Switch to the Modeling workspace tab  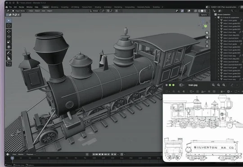pyautogui.click(x=54, y=7)
